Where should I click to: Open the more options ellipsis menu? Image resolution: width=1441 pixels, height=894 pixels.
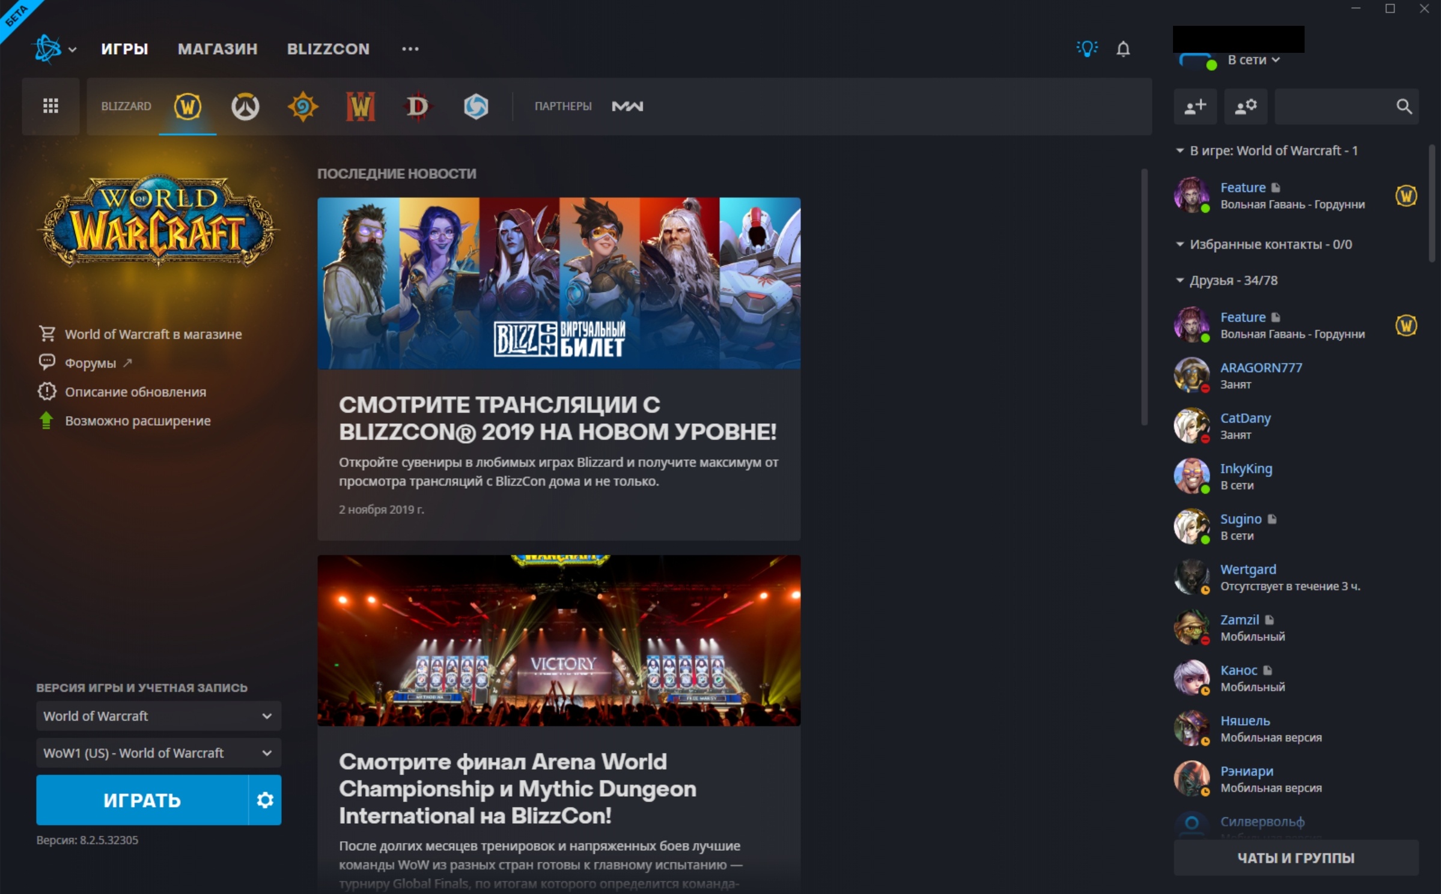pyautogui.click(x=410, y=49)
